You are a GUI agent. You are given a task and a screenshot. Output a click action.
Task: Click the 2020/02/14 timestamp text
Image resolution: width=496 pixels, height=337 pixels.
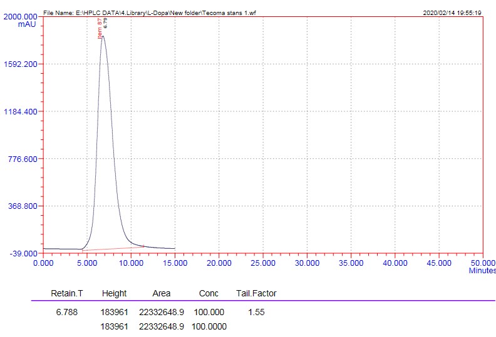(x=452, y=12)
